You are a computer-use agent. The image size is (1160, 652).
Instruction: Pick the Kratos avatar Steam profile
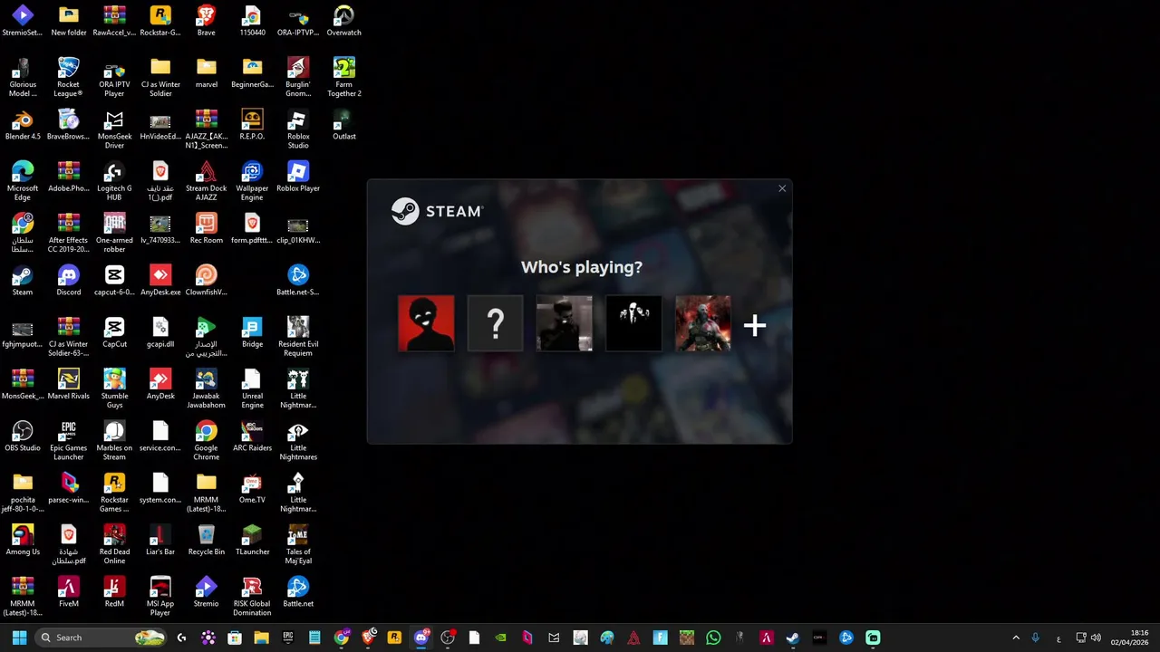(x=703, y=323)
